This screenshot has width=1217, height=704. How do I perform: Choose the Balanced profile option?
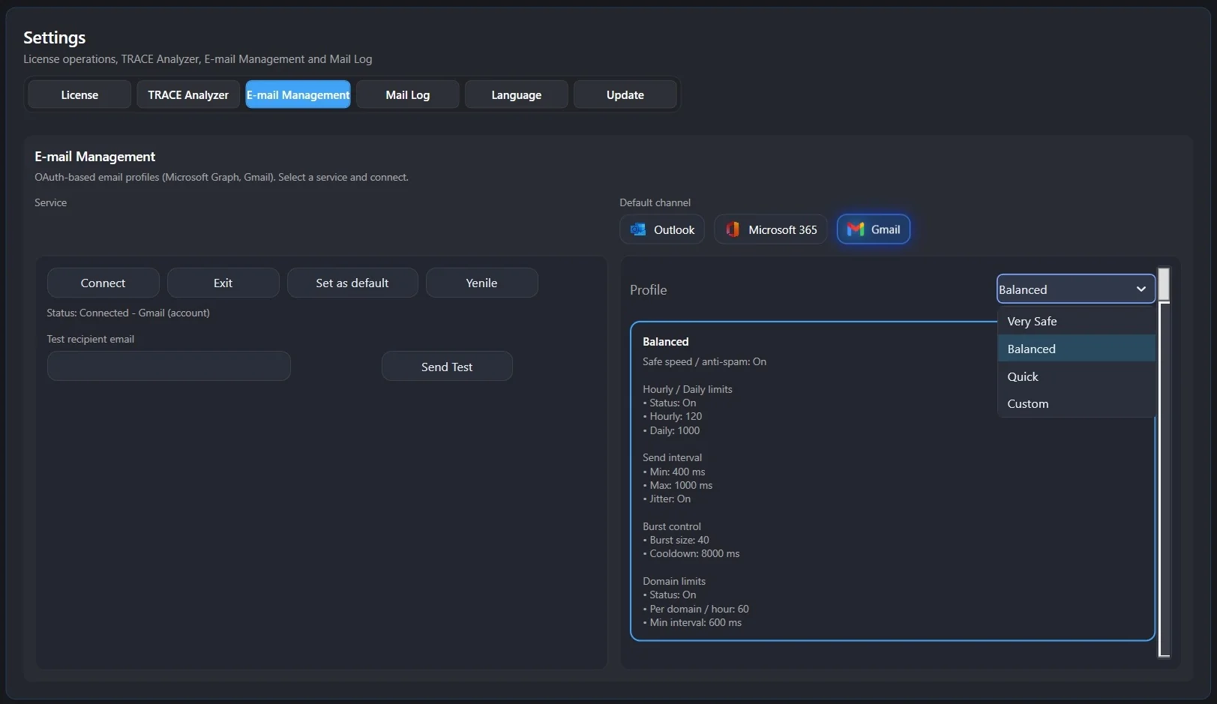1031,348
